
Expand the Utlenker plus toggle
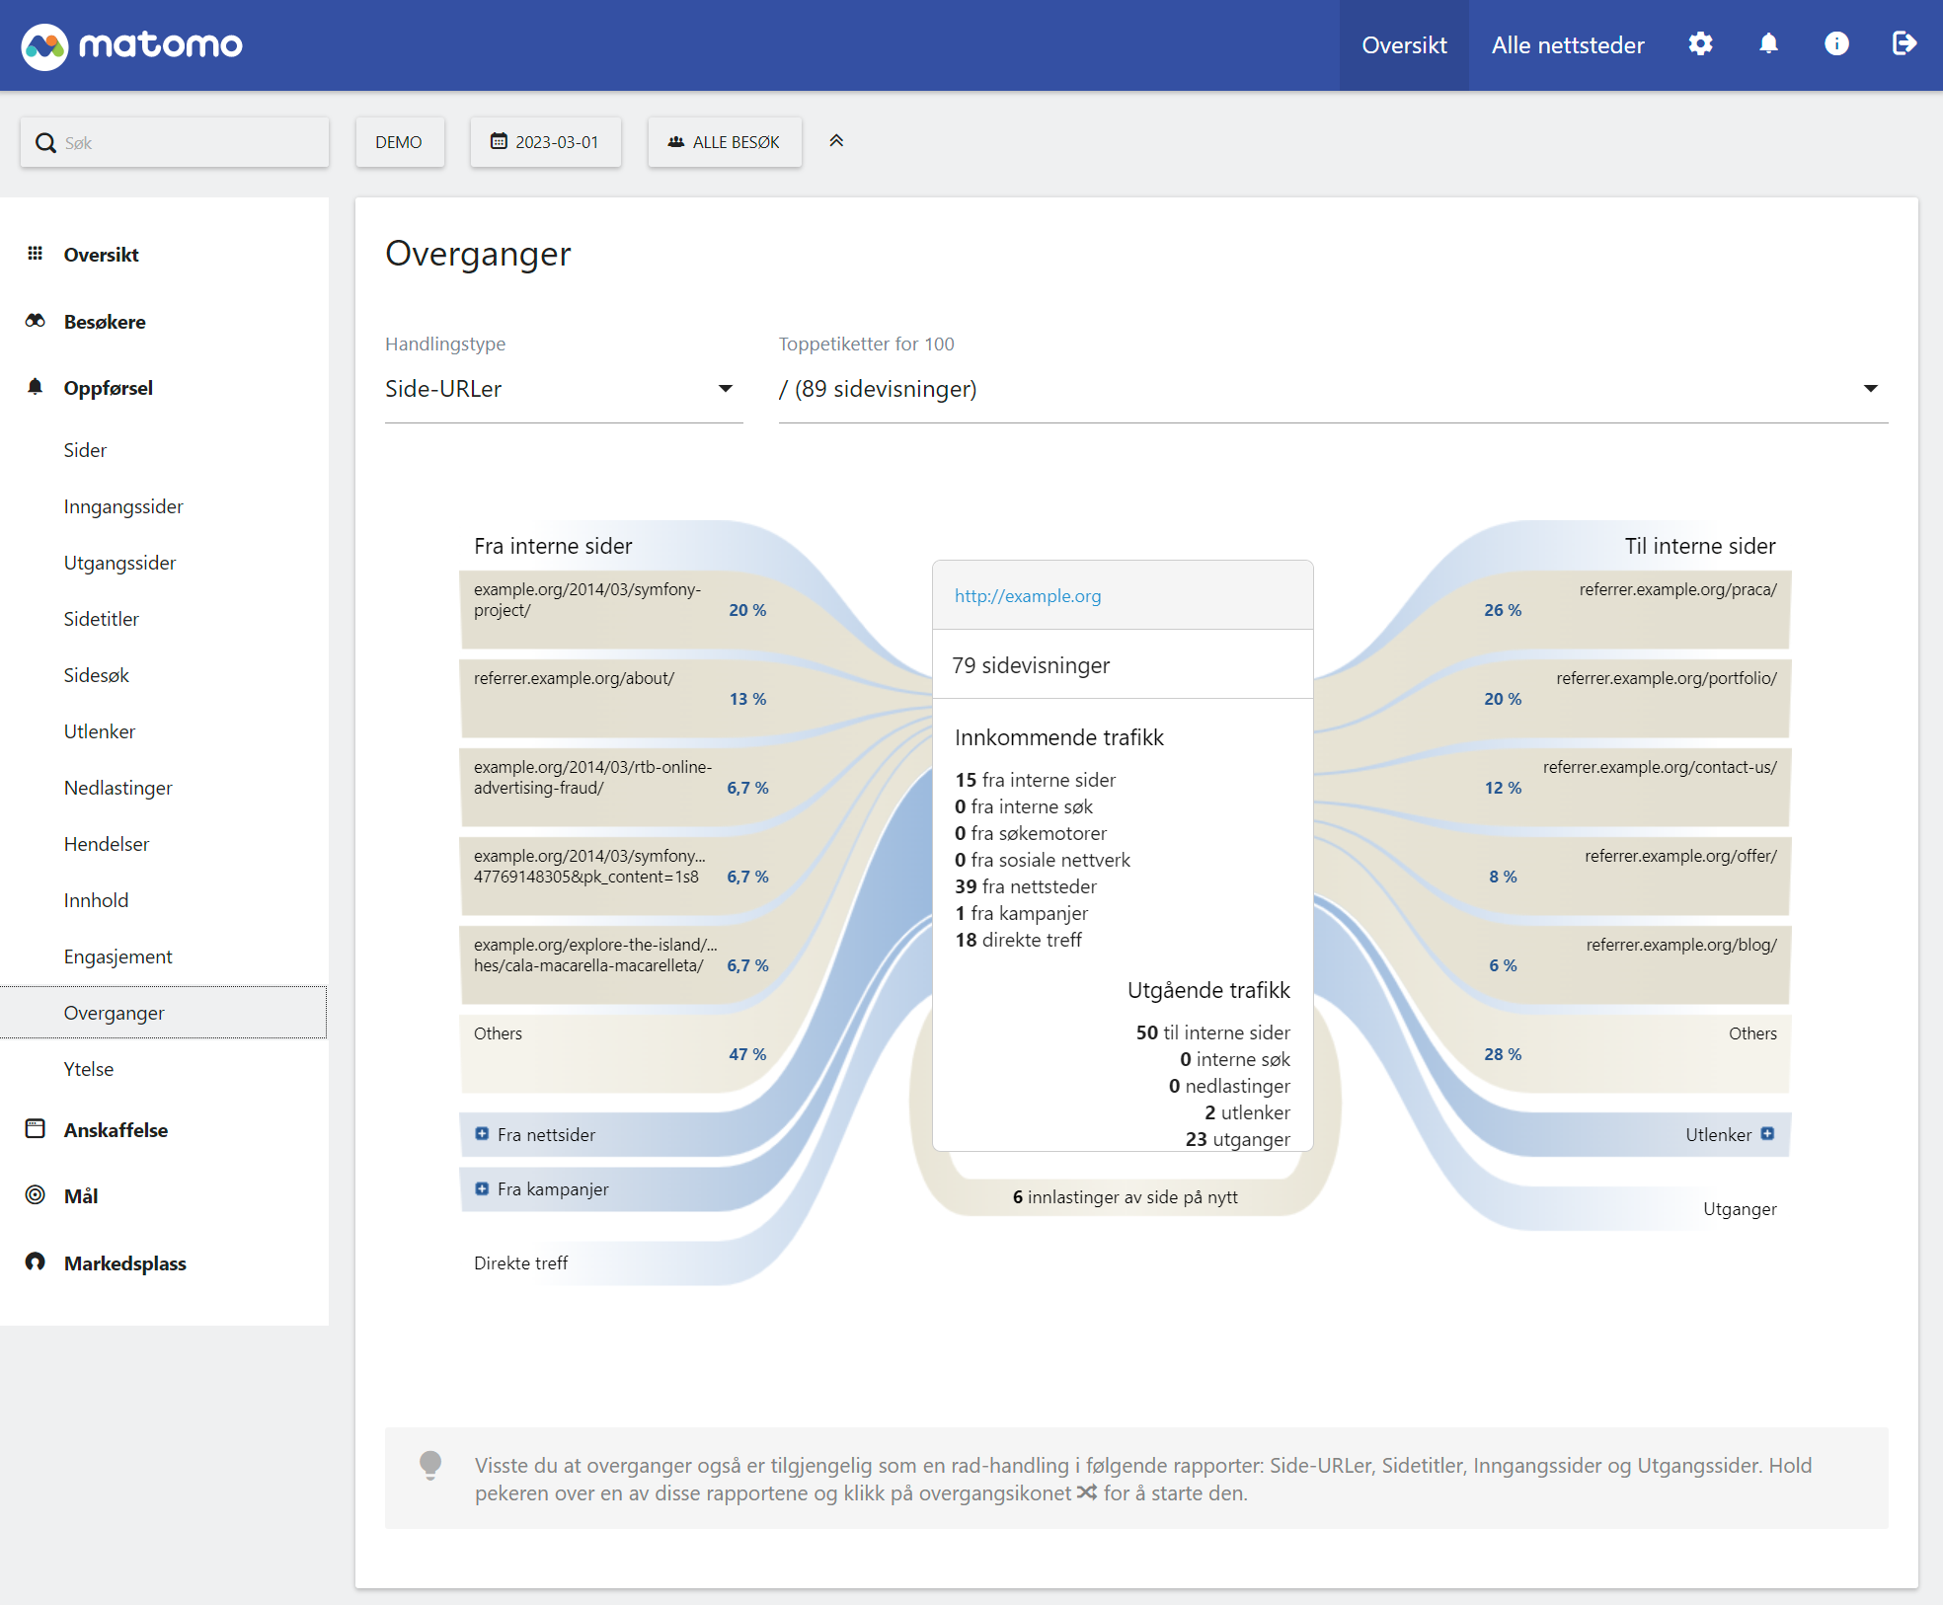(1767, 1134)
